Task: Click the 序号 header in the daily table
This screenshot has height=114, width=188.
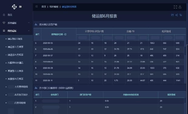Action: pos(37,34)
